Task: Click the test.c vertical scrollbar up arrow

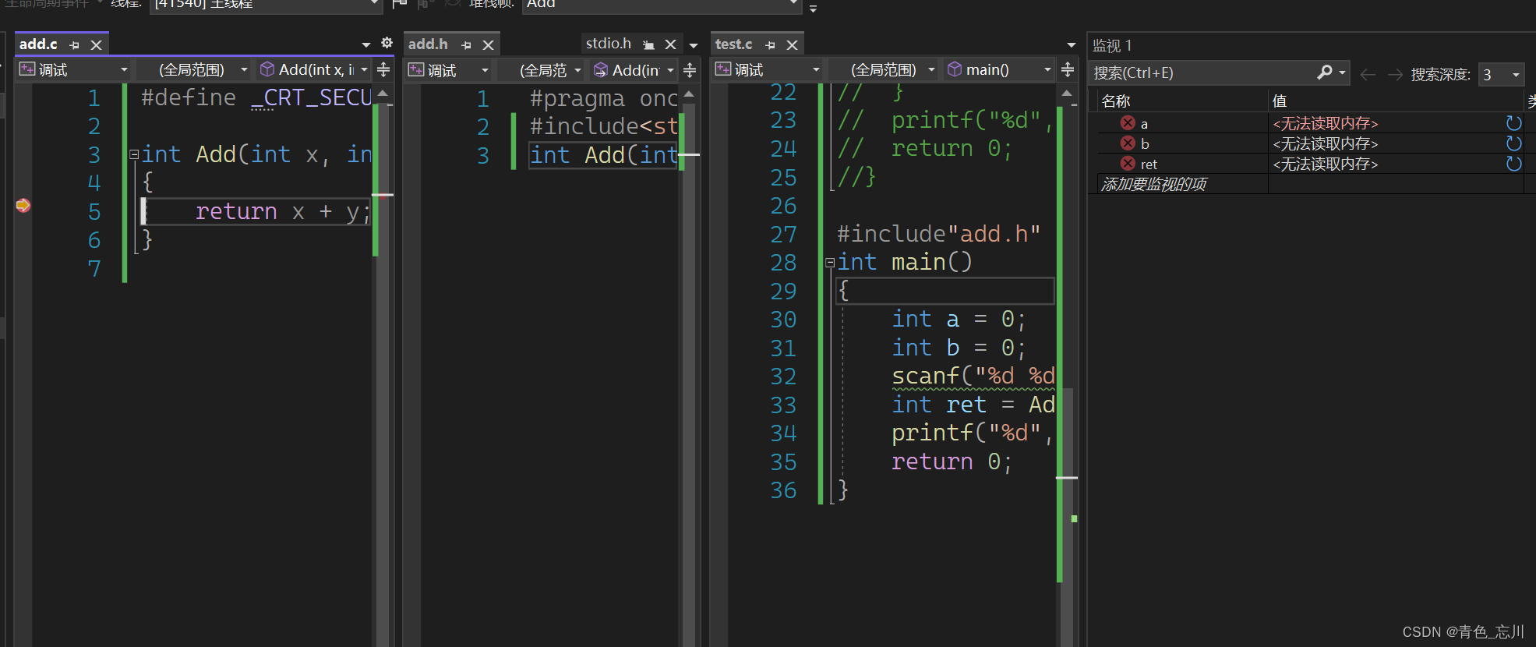Action: coord(1067,93)
